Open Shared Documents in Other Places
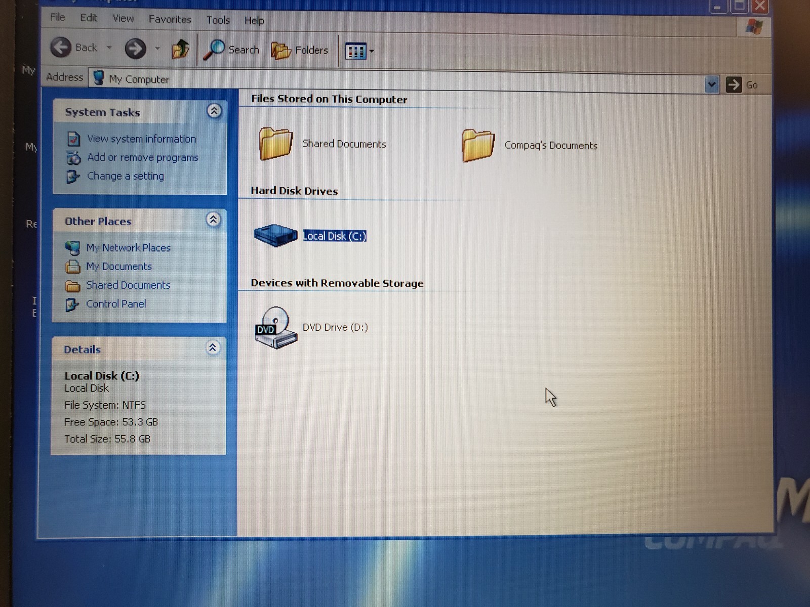810x607 pixels. [x=128, y=285]
